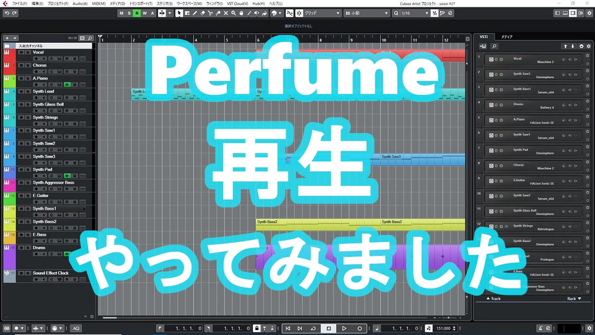Toggle Cycle loop button in transport
The width and height of the screenshot is (595, 335).
click(x=313, y=328)
